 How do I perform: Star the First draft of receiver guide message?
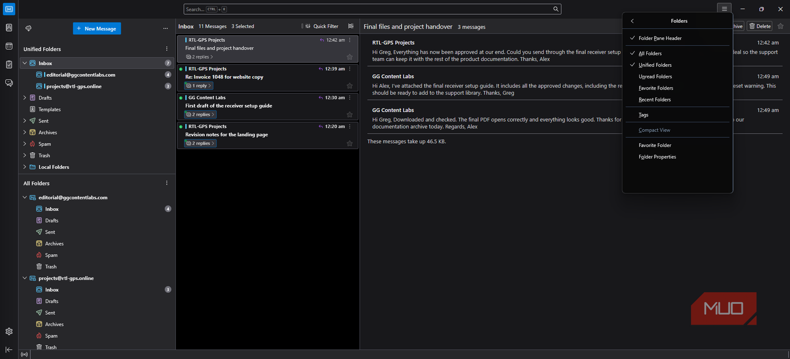coord(350,114)
